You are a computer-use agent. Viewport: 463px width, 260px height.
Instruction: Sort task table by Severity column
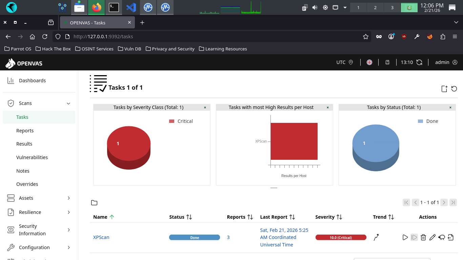(339, 217)
